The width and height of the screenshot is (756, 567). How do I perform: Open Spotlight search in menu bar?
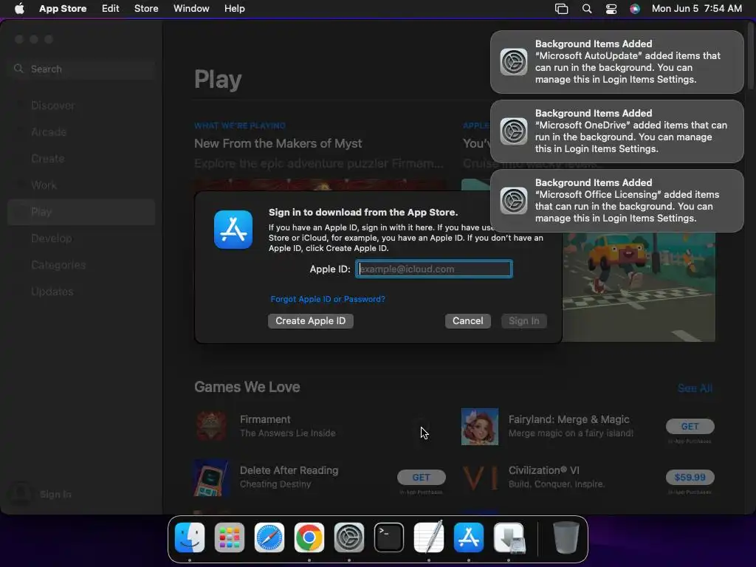point(587,9)
